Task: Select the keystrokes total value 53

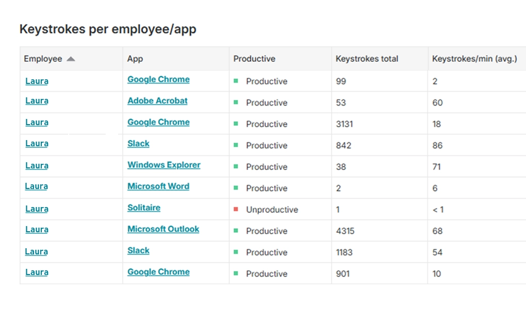Action: tap(341, 103)
